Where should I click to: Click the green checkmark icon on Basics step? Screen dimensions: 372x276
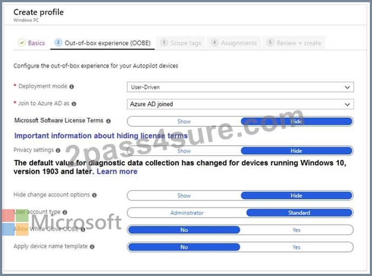(22, 43)
